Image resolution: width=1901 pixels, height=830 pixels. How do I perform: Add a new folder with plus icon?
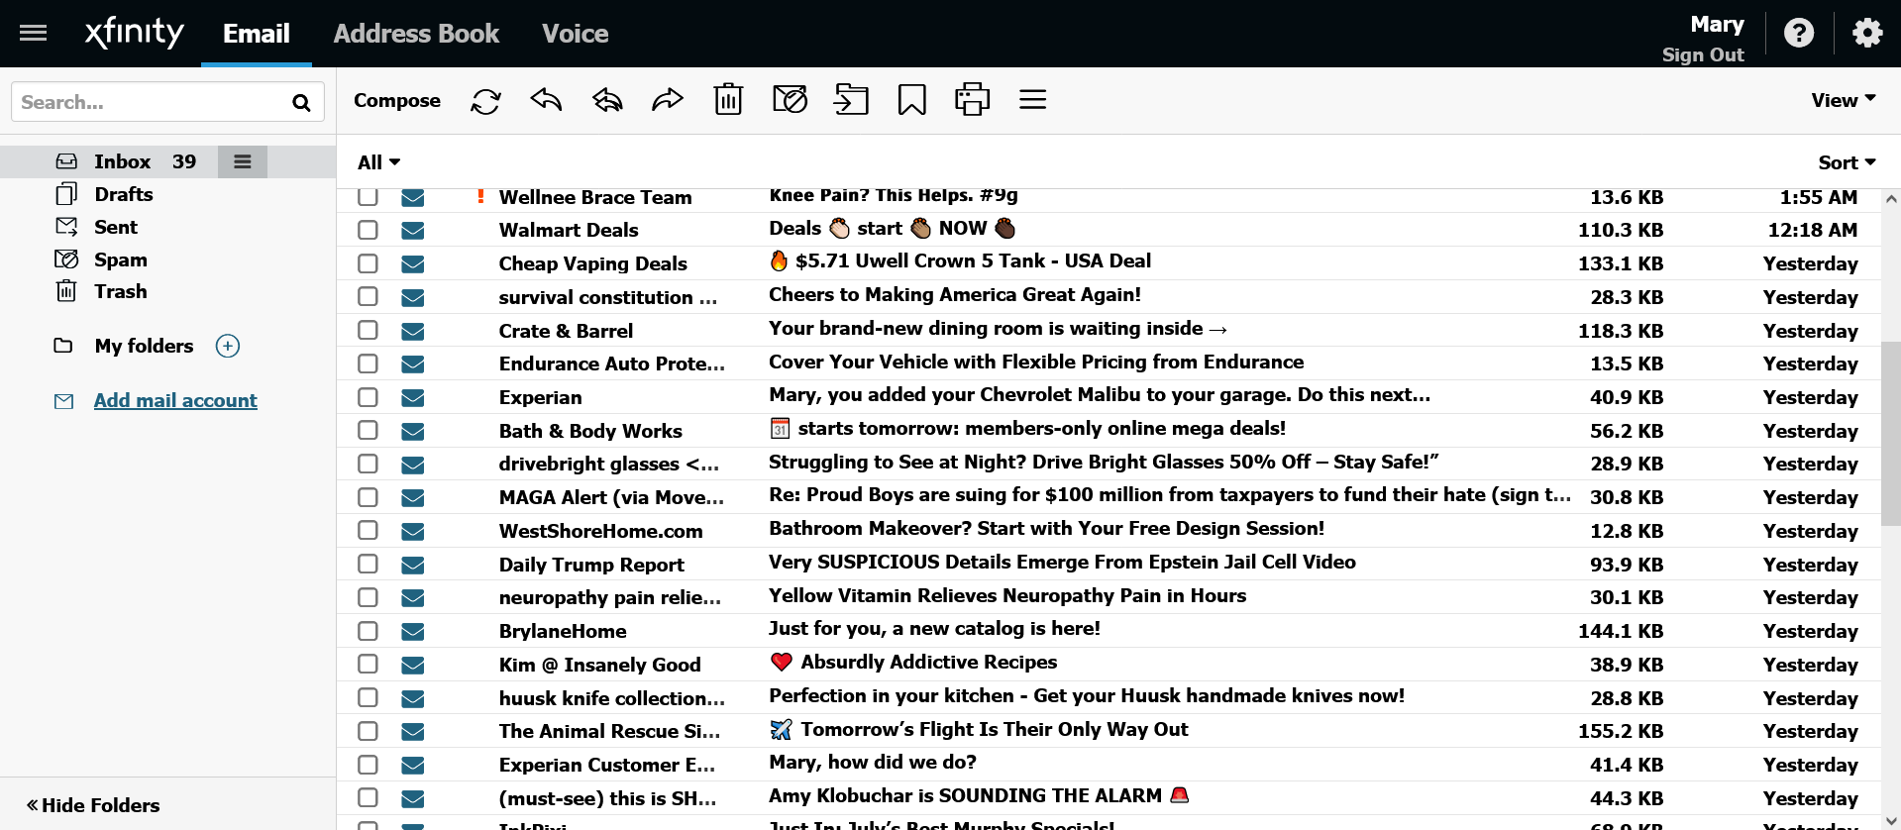(x=228, y=346)
